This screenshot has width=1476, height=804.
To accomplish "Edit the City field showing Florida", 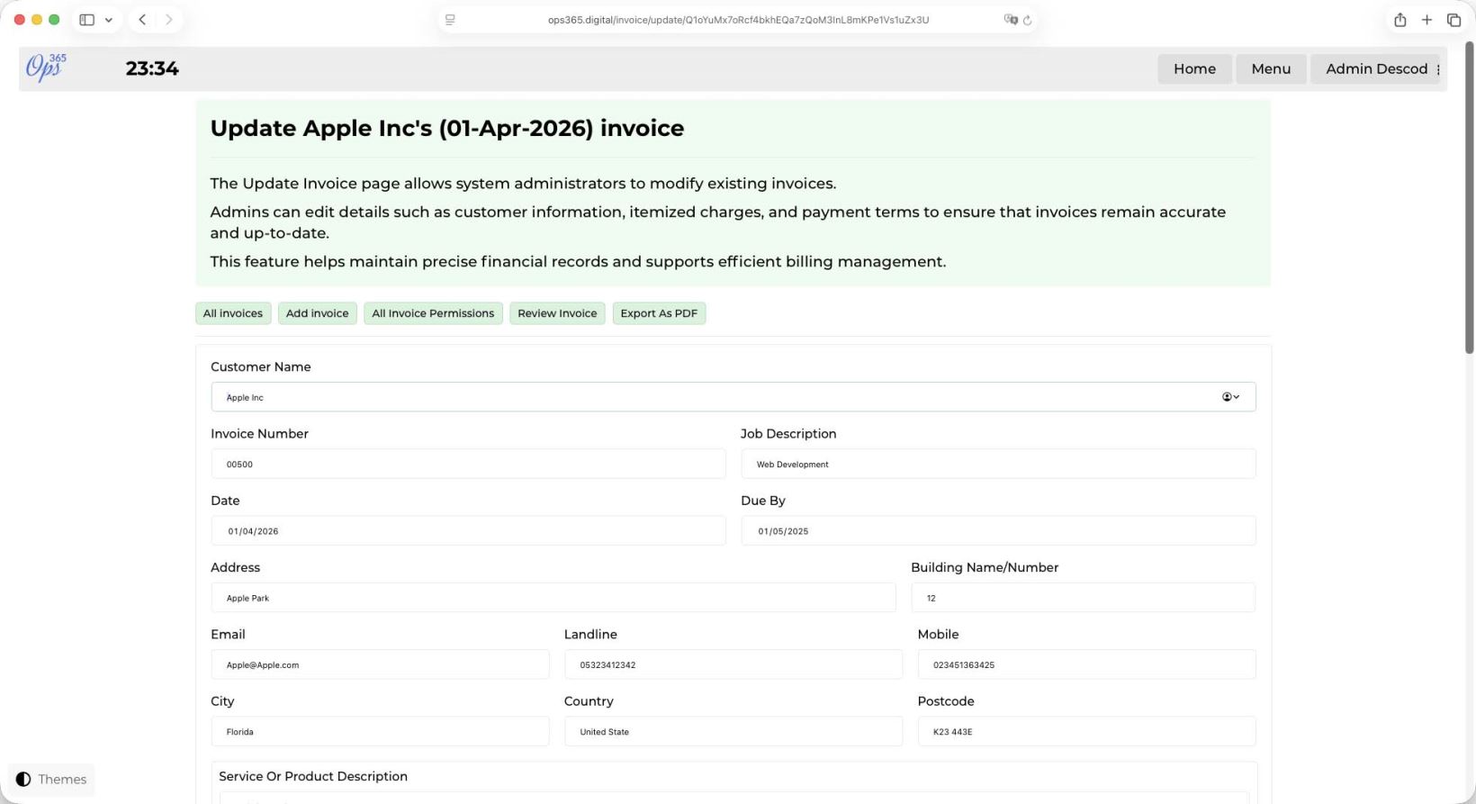I will tap(380, 732).
